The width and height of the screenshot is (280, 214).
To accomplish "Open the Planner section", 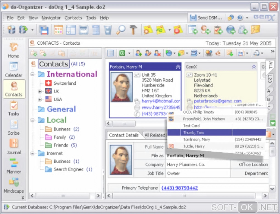I will click(x=13, y=166).
